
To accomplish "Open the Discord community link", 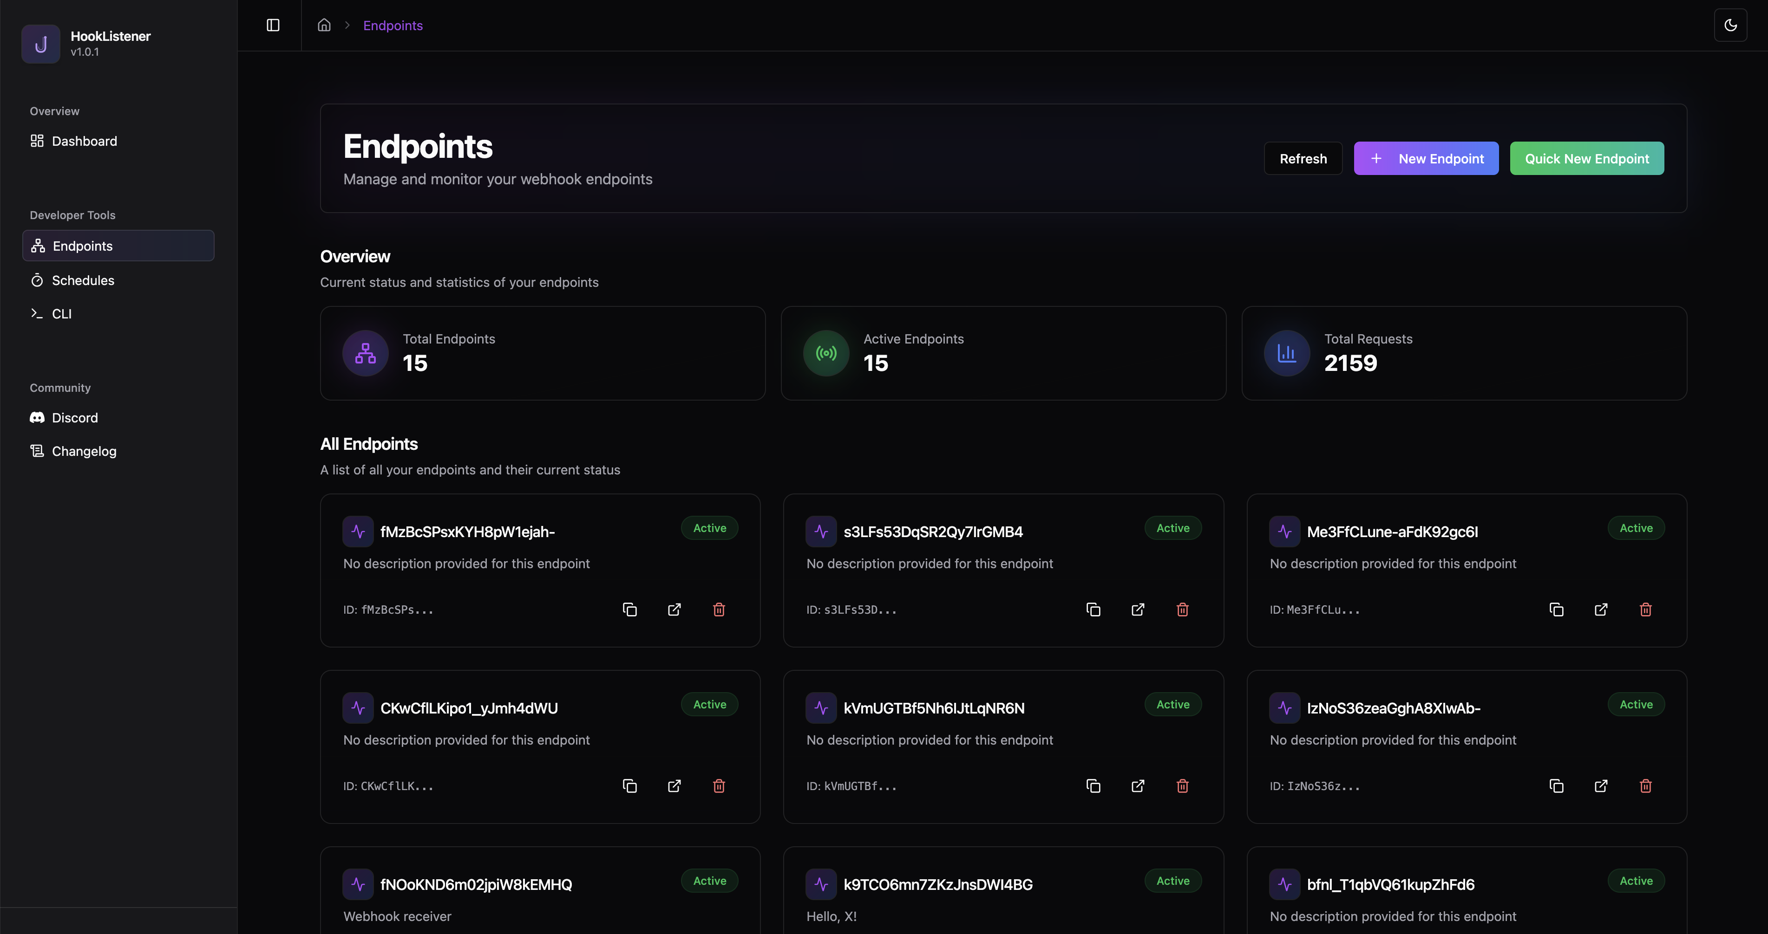I will [74, 418].
